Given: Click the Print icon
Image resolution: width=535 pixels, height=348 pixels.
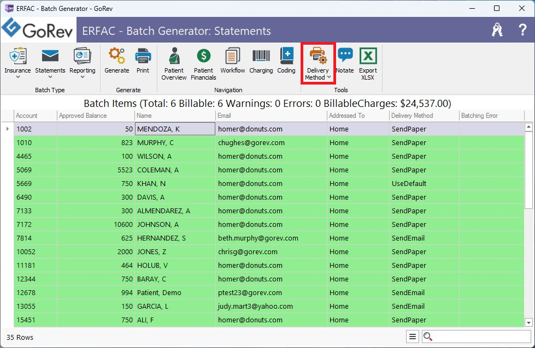Looking at the screenshot, I should click(143, 56).
